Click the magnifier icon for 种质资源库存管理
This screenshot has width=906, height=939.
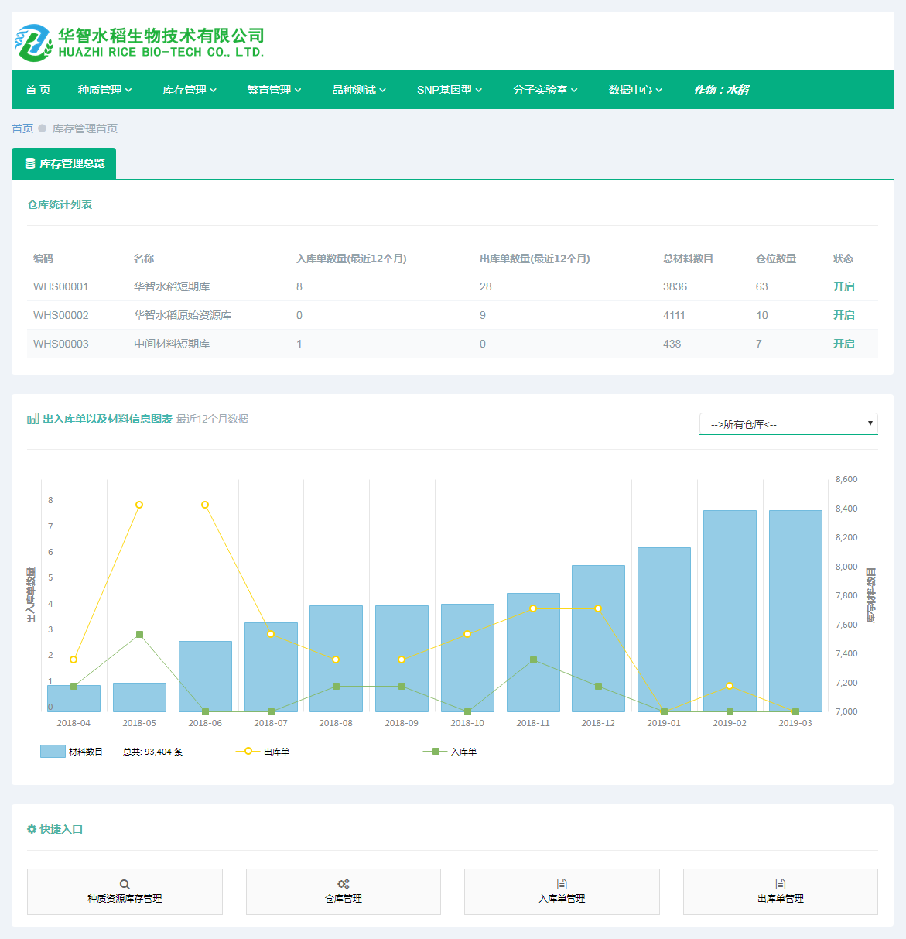(125, 884)
